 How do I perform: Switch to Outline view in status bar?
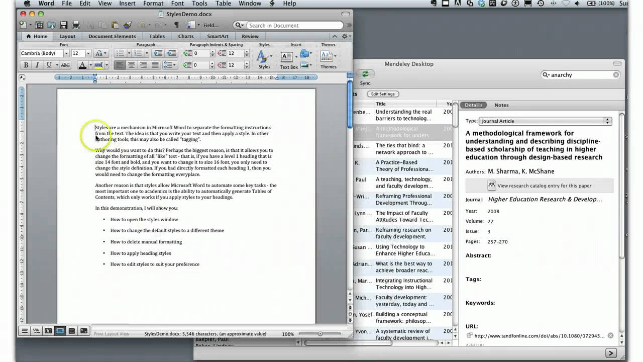click(x=36, y=331)
